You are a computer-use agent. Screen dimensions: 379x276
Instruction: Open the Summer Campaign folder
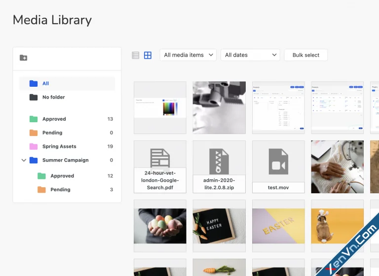[x=67, y=160]
